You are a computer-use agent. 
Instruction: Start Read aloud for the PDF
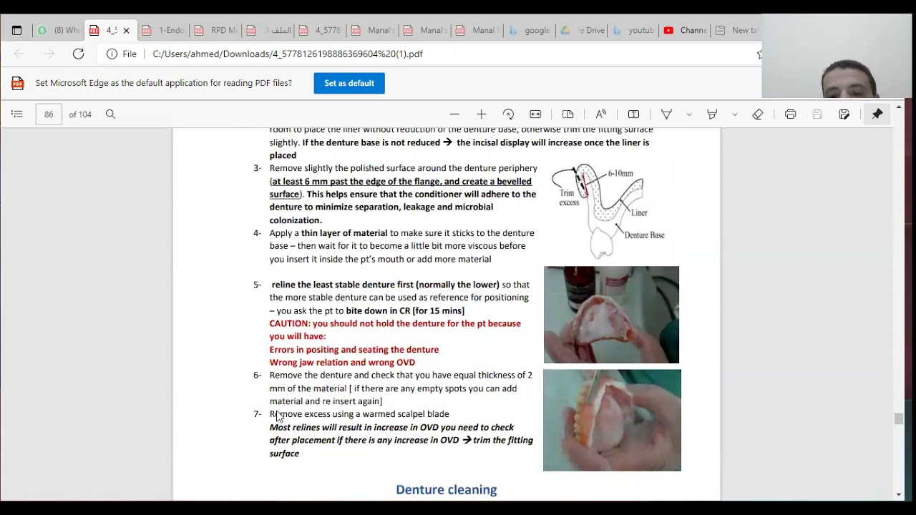(x=601, y=114)
